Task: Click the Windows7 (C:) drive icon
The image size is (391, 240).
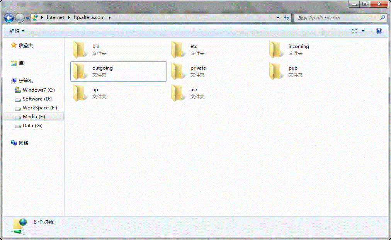Action: pyautogui.click(x=18, y=90)
